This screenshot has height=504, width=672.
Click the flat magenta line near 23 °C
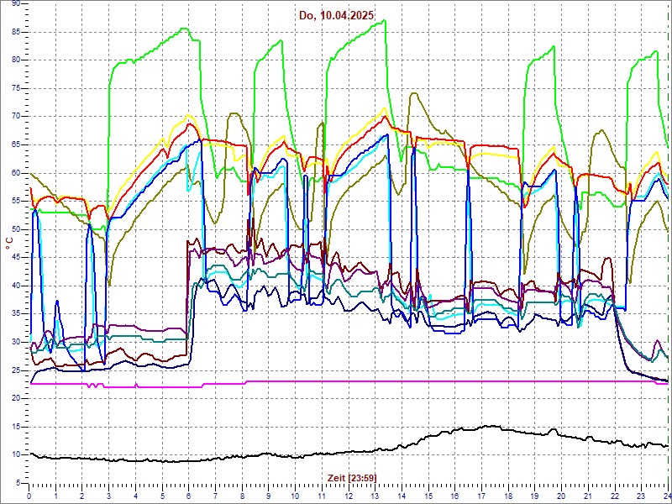pos(336,381)
